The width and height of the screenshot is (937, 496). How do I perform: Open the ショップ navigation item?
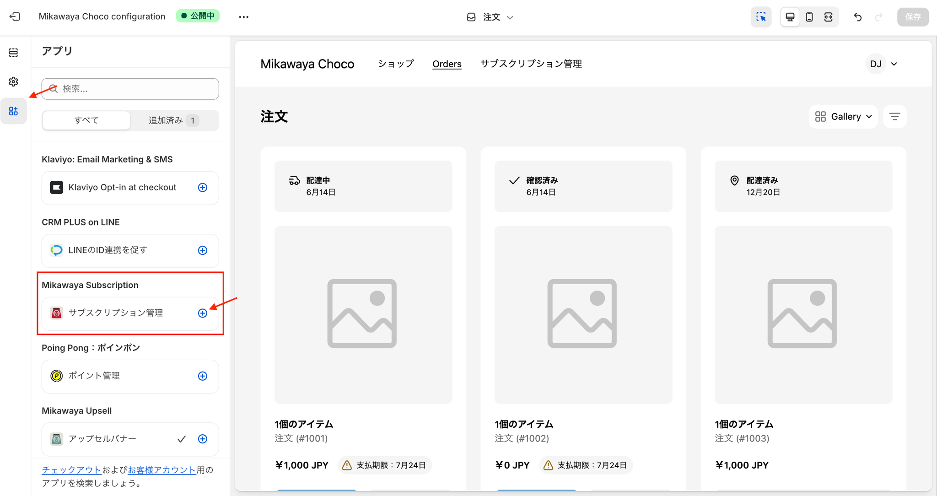pos(396,64)
